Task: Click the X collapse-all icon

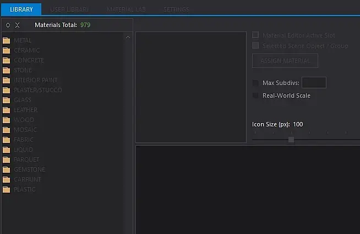Action: (x=17, y=25)
